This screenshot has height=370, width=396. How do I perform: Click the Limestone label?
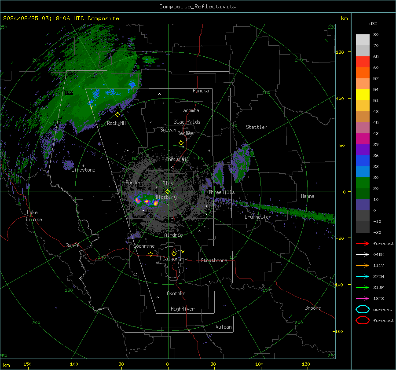[x=83, y=170]
